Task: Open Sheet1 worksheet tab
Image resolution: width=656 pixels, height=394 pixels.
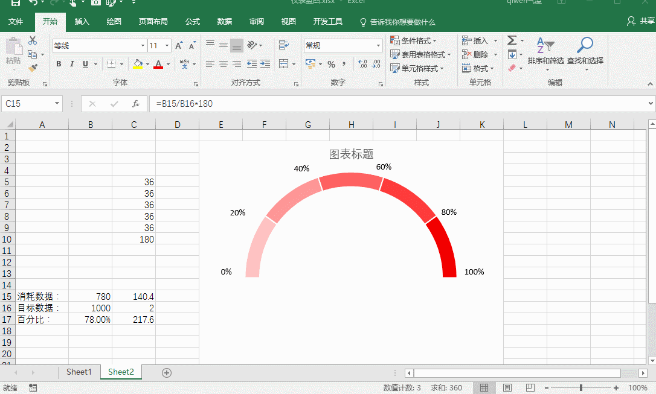Action: (x=79, y=372)
